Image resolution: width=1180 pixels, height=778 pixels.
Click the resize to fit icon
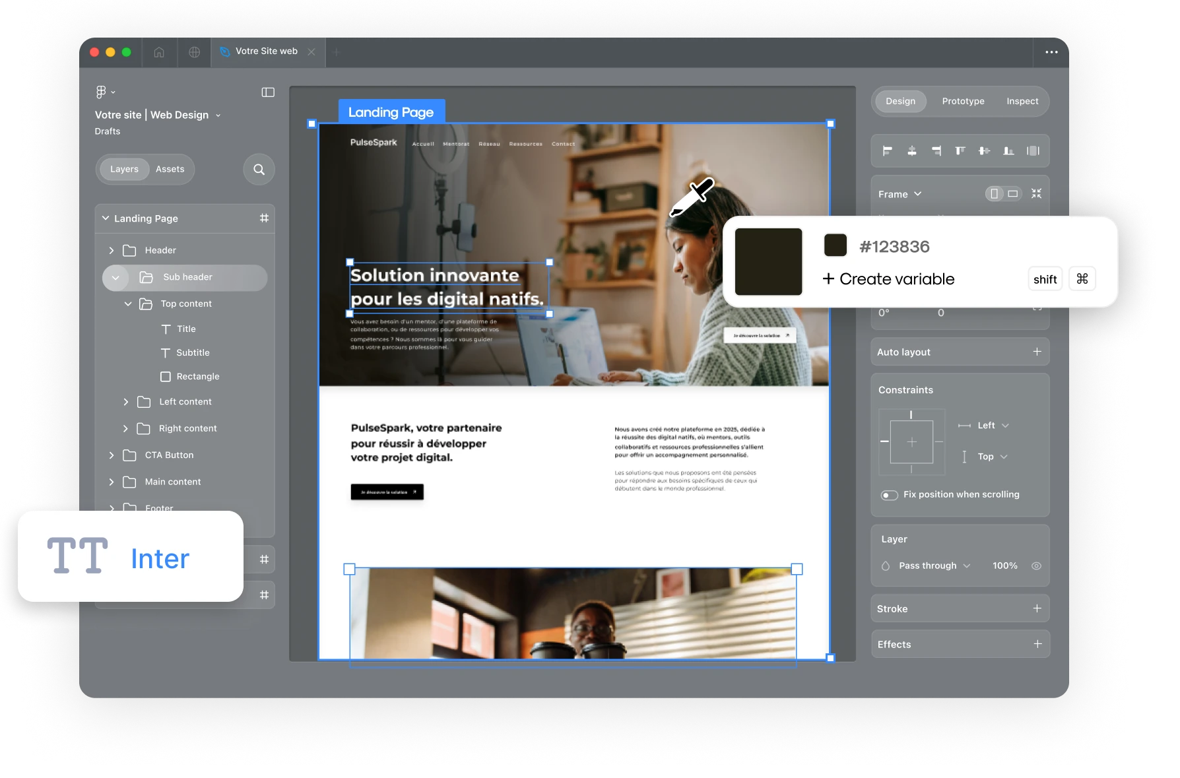point(1036,193)
